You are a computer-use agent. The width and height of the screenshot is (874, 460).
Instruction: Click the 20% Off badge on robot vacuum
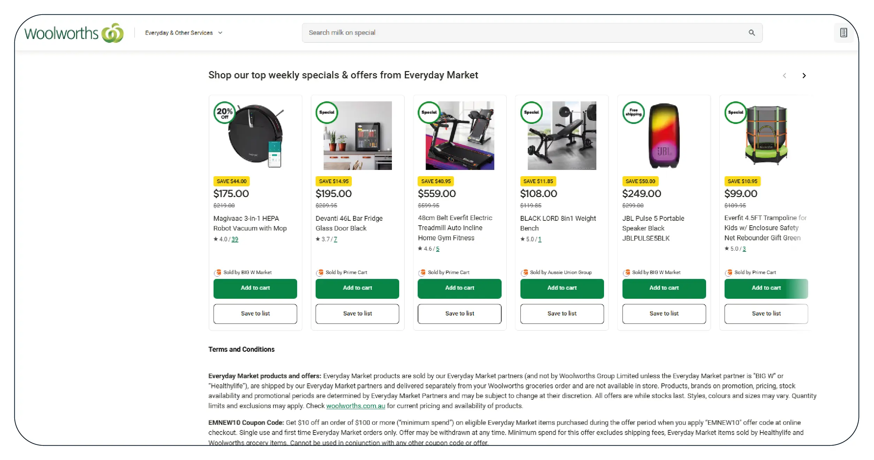(224, 112)
